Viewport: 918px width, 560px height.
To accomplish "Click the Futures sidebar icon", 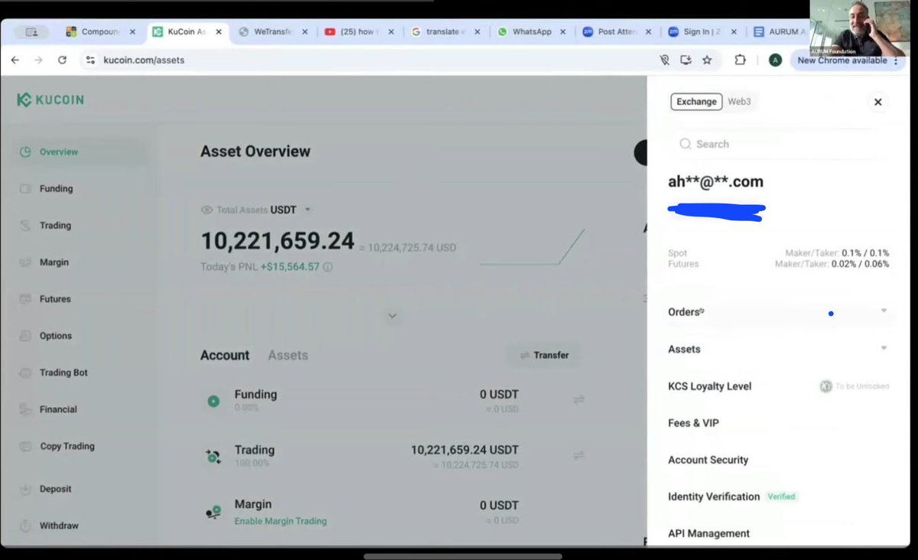I will tap(25, 298).
